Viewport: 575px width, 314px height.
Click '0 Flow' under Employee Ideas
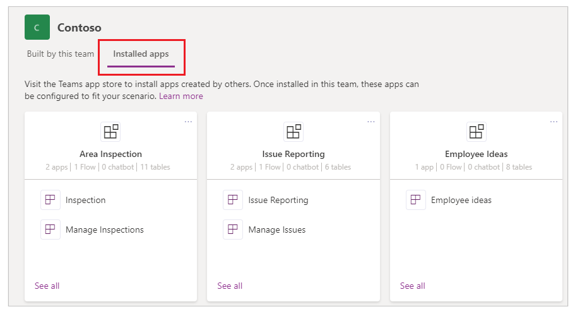(451, 167)
